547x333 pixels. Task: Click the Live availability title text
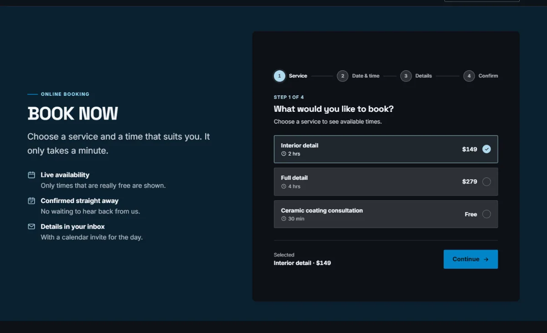pos(65,175)
